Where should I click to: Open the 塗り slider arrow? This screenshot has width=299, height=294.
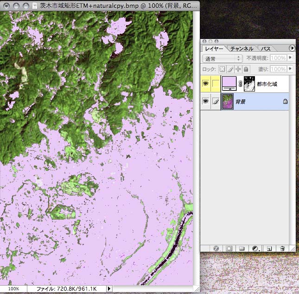tap(290, 69)
